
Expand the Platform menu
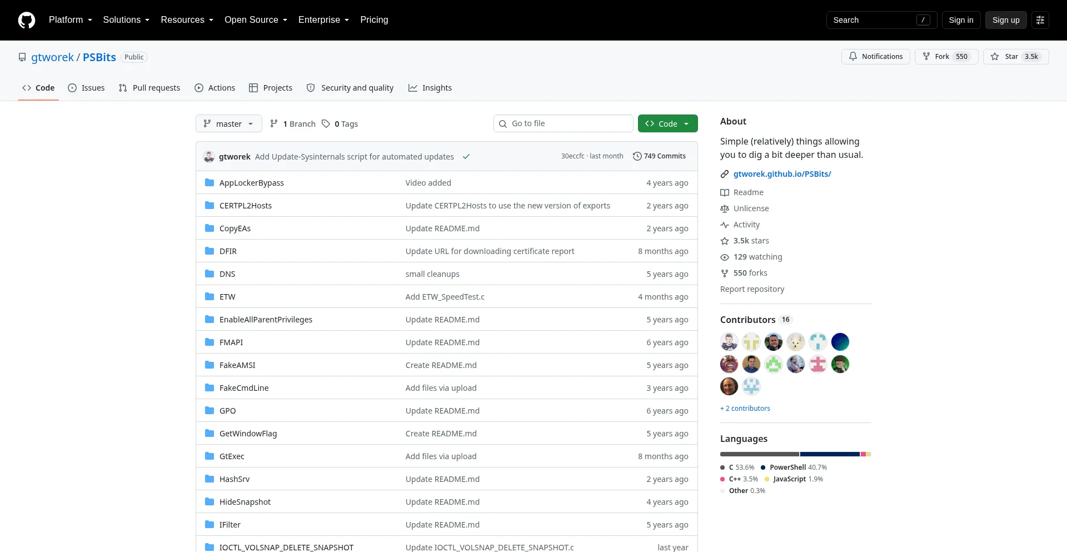[71, 20]
